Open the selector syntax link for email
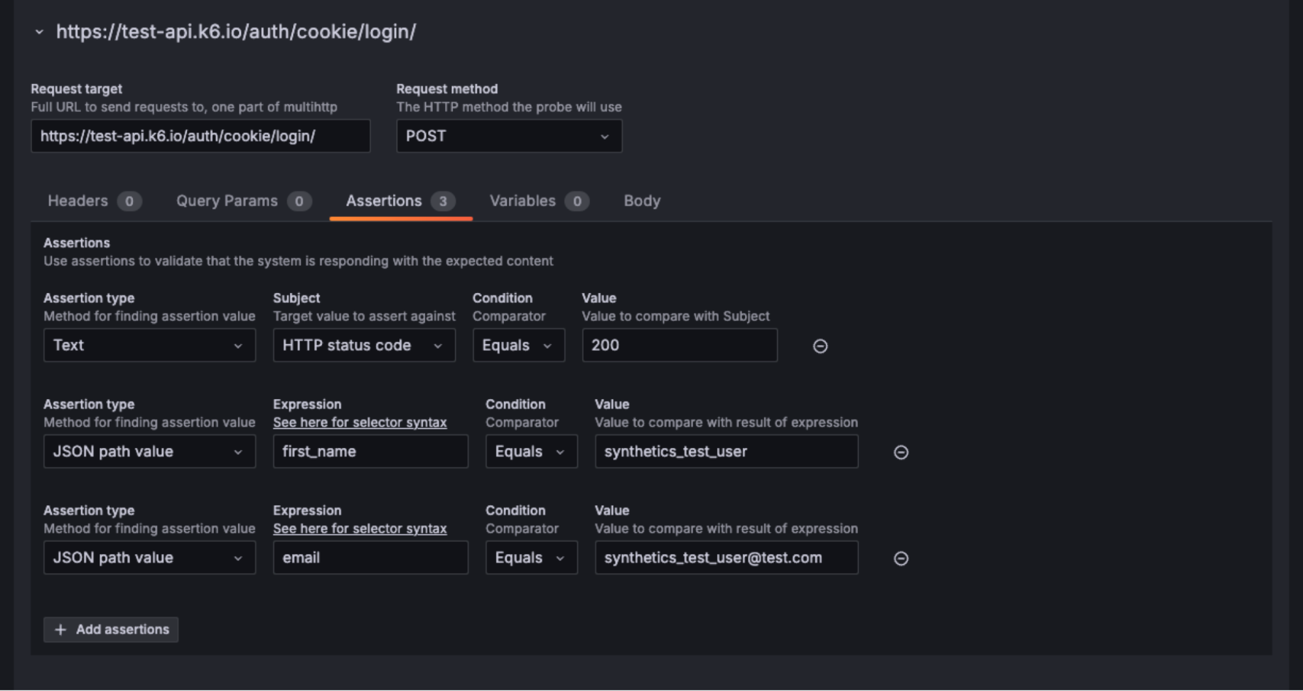The image size is (1303, 691). [360, 528]
